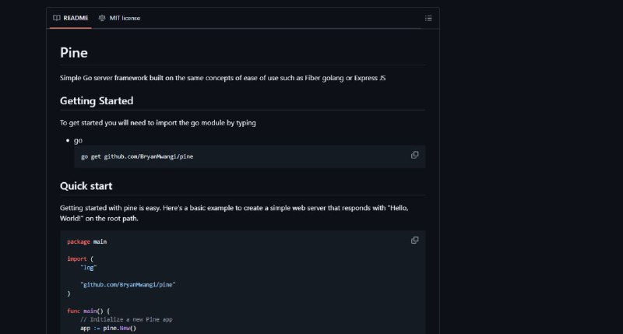Open the README outline list icon
This screenshot has width=623, height=334.
click(x=428, y=18)
